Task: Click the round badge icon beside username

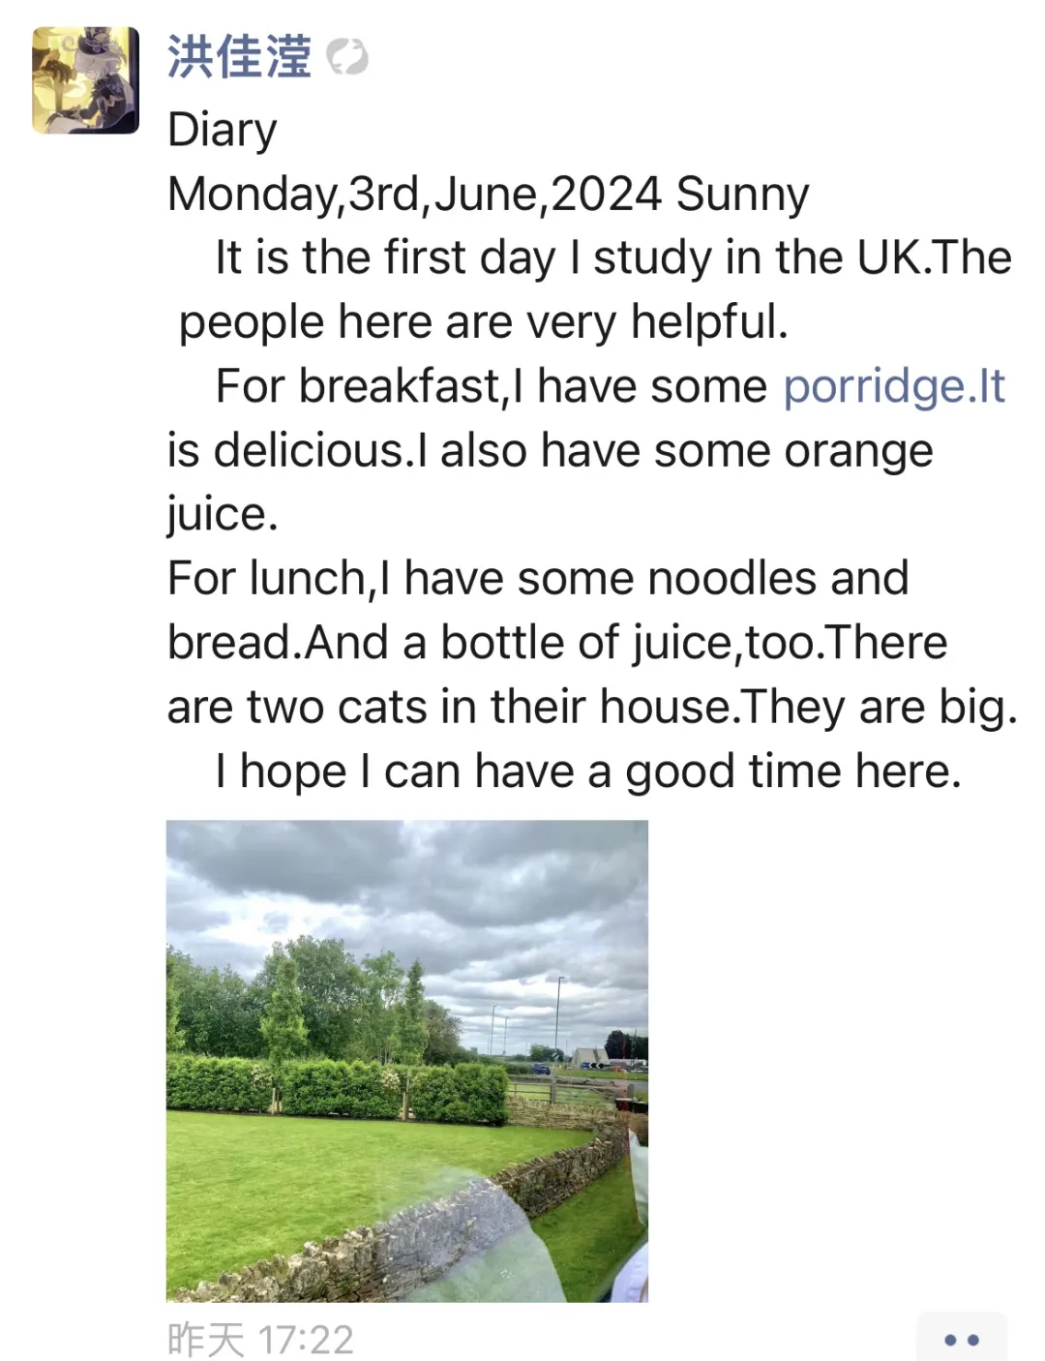Action: [x=347, y=57]
